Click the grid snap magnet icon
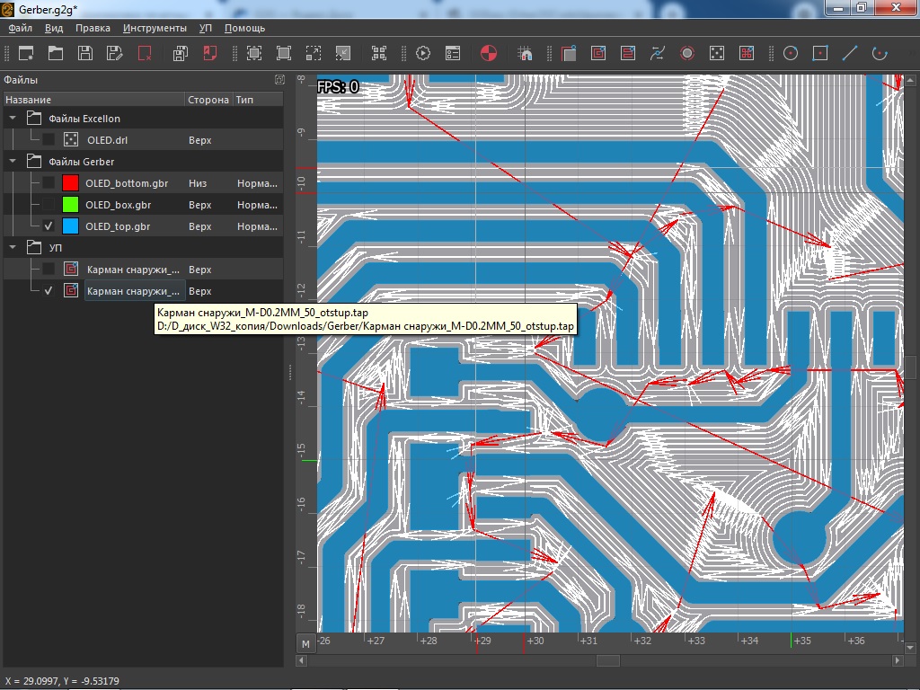The width and height of the screenshot is (920, 690). [x=526, y=53]
